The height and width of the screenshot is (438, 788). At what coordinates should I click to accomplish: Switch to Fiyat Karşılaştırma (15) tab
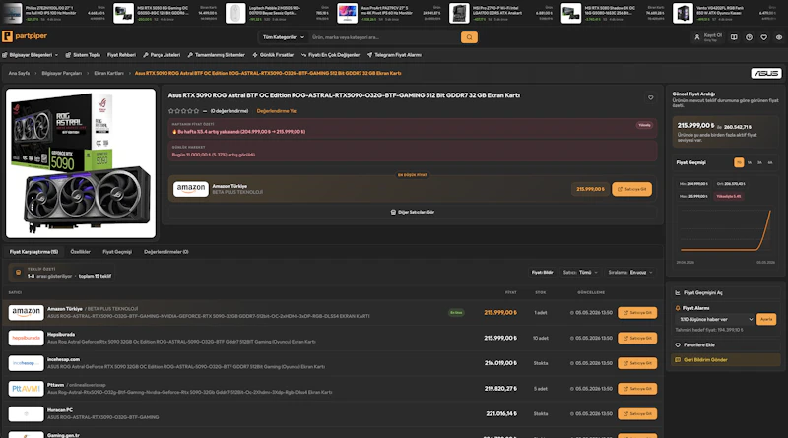point(33,252)
